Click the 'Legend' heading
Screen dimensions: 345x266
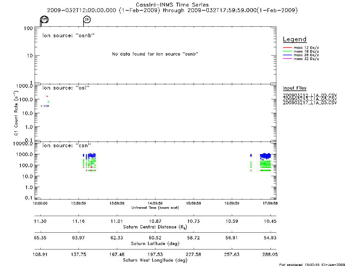(x=295, y=40)
